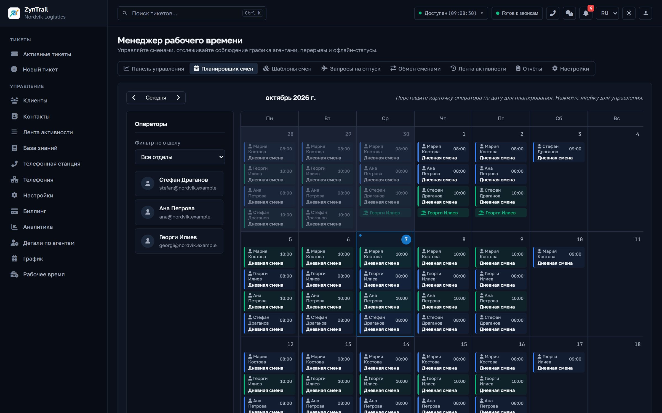This screenshot has height=413, width=662.
Task: Toggle light/dark theme sun button
Action: tap(629, 13)
